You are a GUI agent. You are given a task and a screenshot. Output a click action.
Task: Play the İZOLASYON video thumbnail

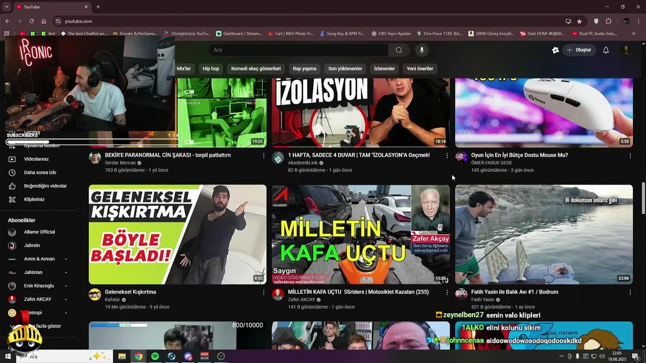click(361, 112)
